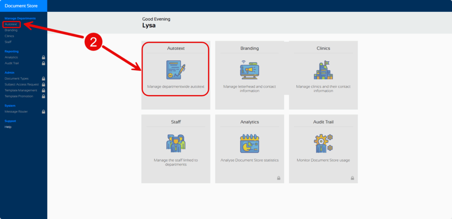Screen dimensions: 452x219
Task: Click the Audit Trail gears icon
Action: 323,143
